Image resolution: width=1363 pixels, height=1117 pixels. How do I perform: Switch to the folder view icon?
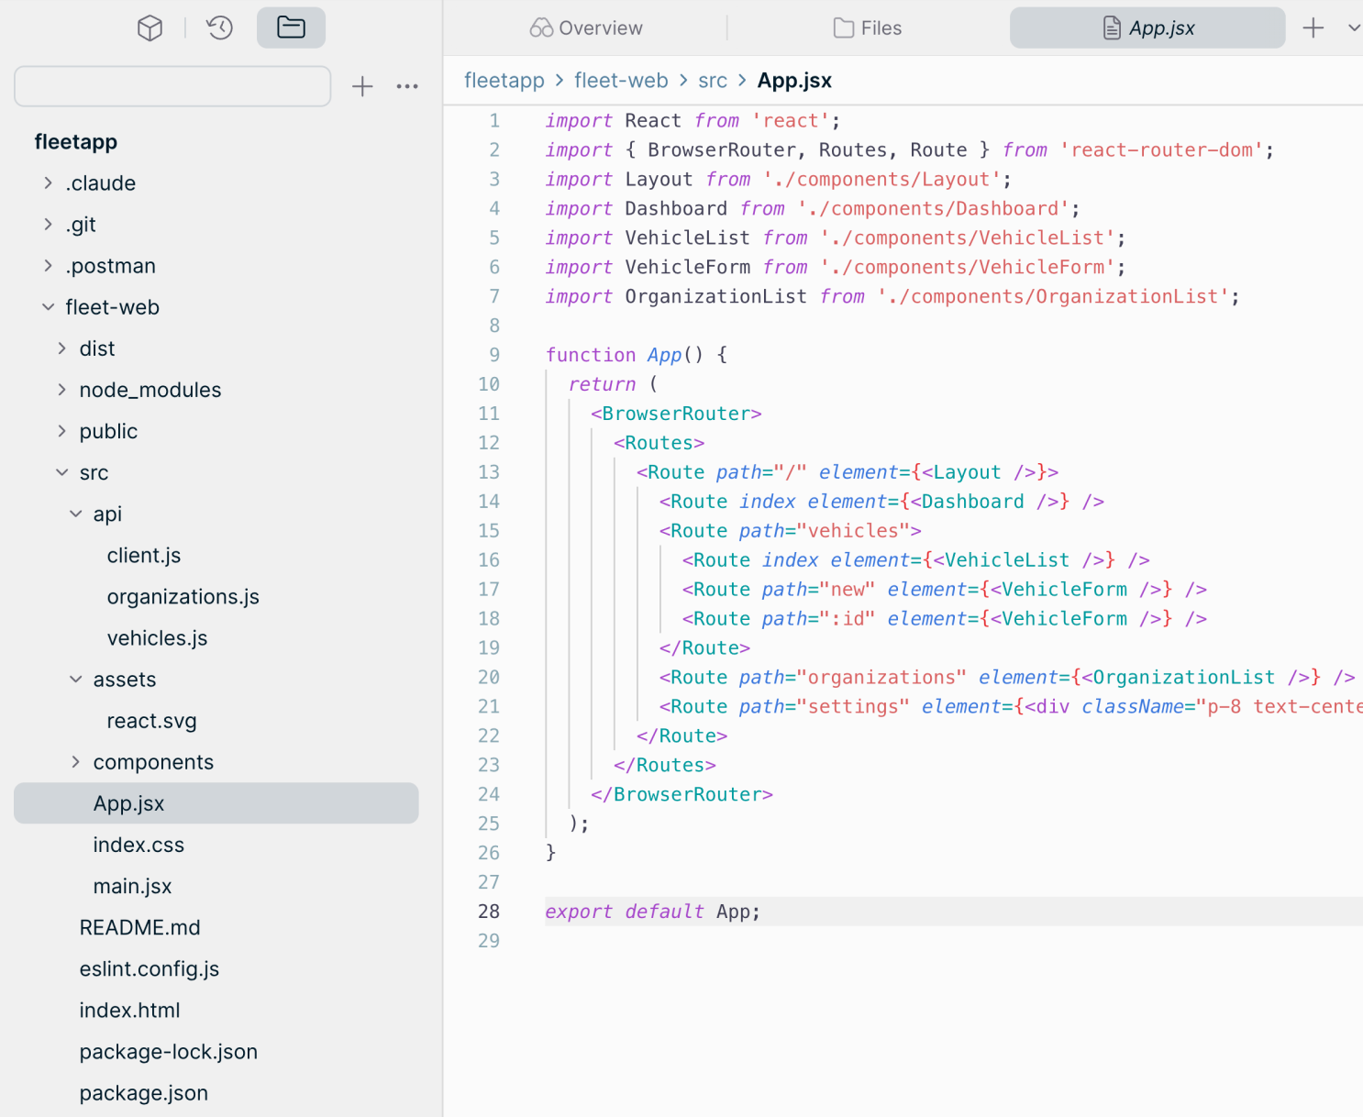(290, 28)
